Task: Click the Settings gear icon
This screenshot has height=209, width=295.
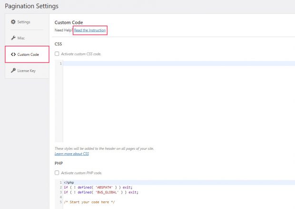Action: tap(13, 22)
